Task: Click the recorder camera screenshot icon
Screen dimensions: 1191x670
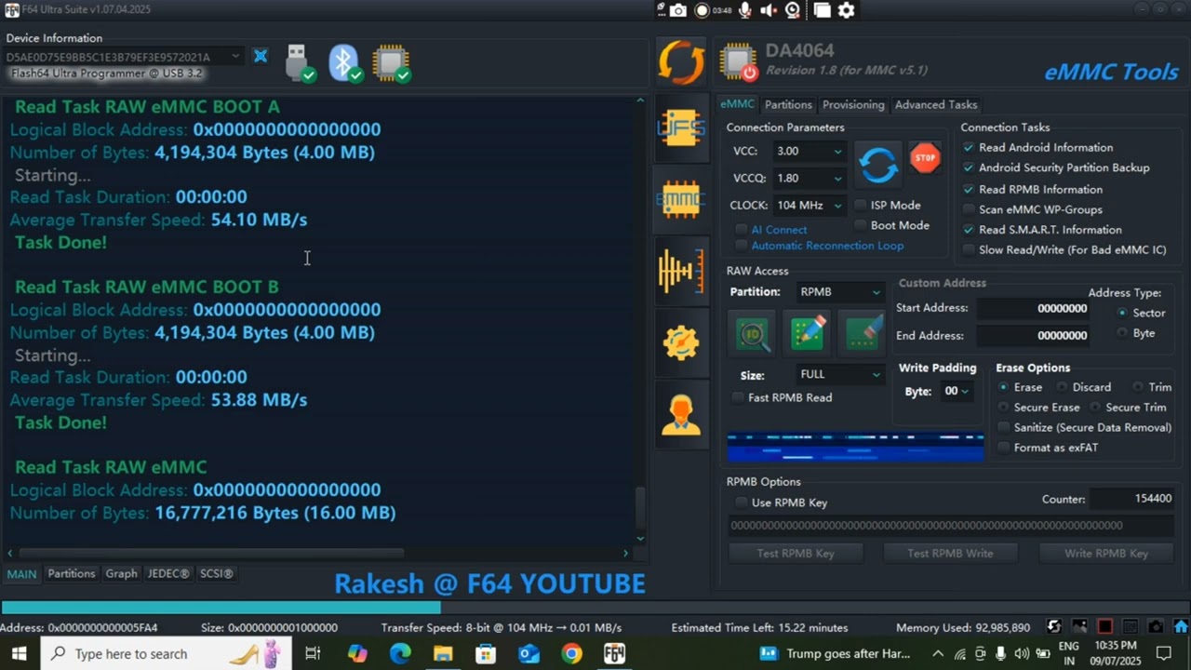Action: pos(678,10)
